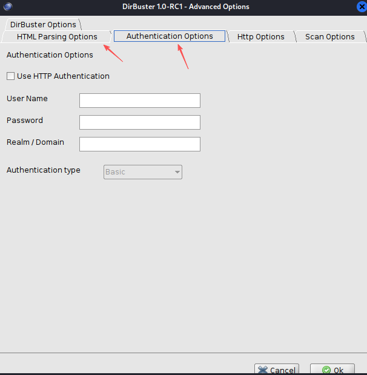
Task: Click the 'Authentication type' label
Action: [x=43, y=170]
